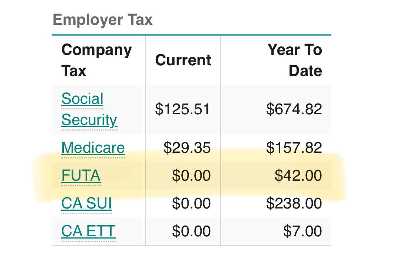Follow the CA SUI link
417x276 pixels.
(87, 203)
